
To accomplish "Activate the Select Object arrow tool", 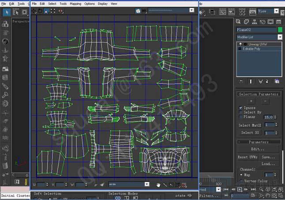I will coord(7,12).
